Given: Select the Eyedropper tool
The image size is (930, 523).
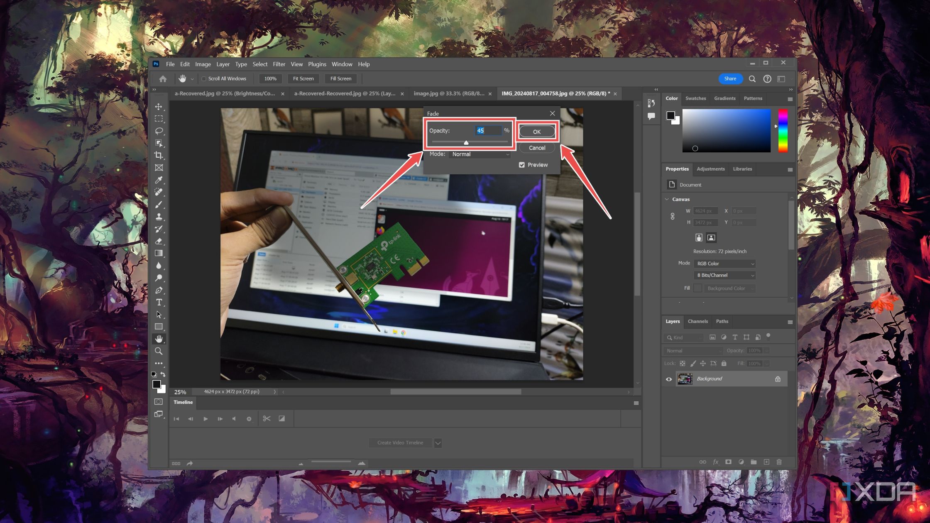Looking at the screenshot, I should click(159, 180).
